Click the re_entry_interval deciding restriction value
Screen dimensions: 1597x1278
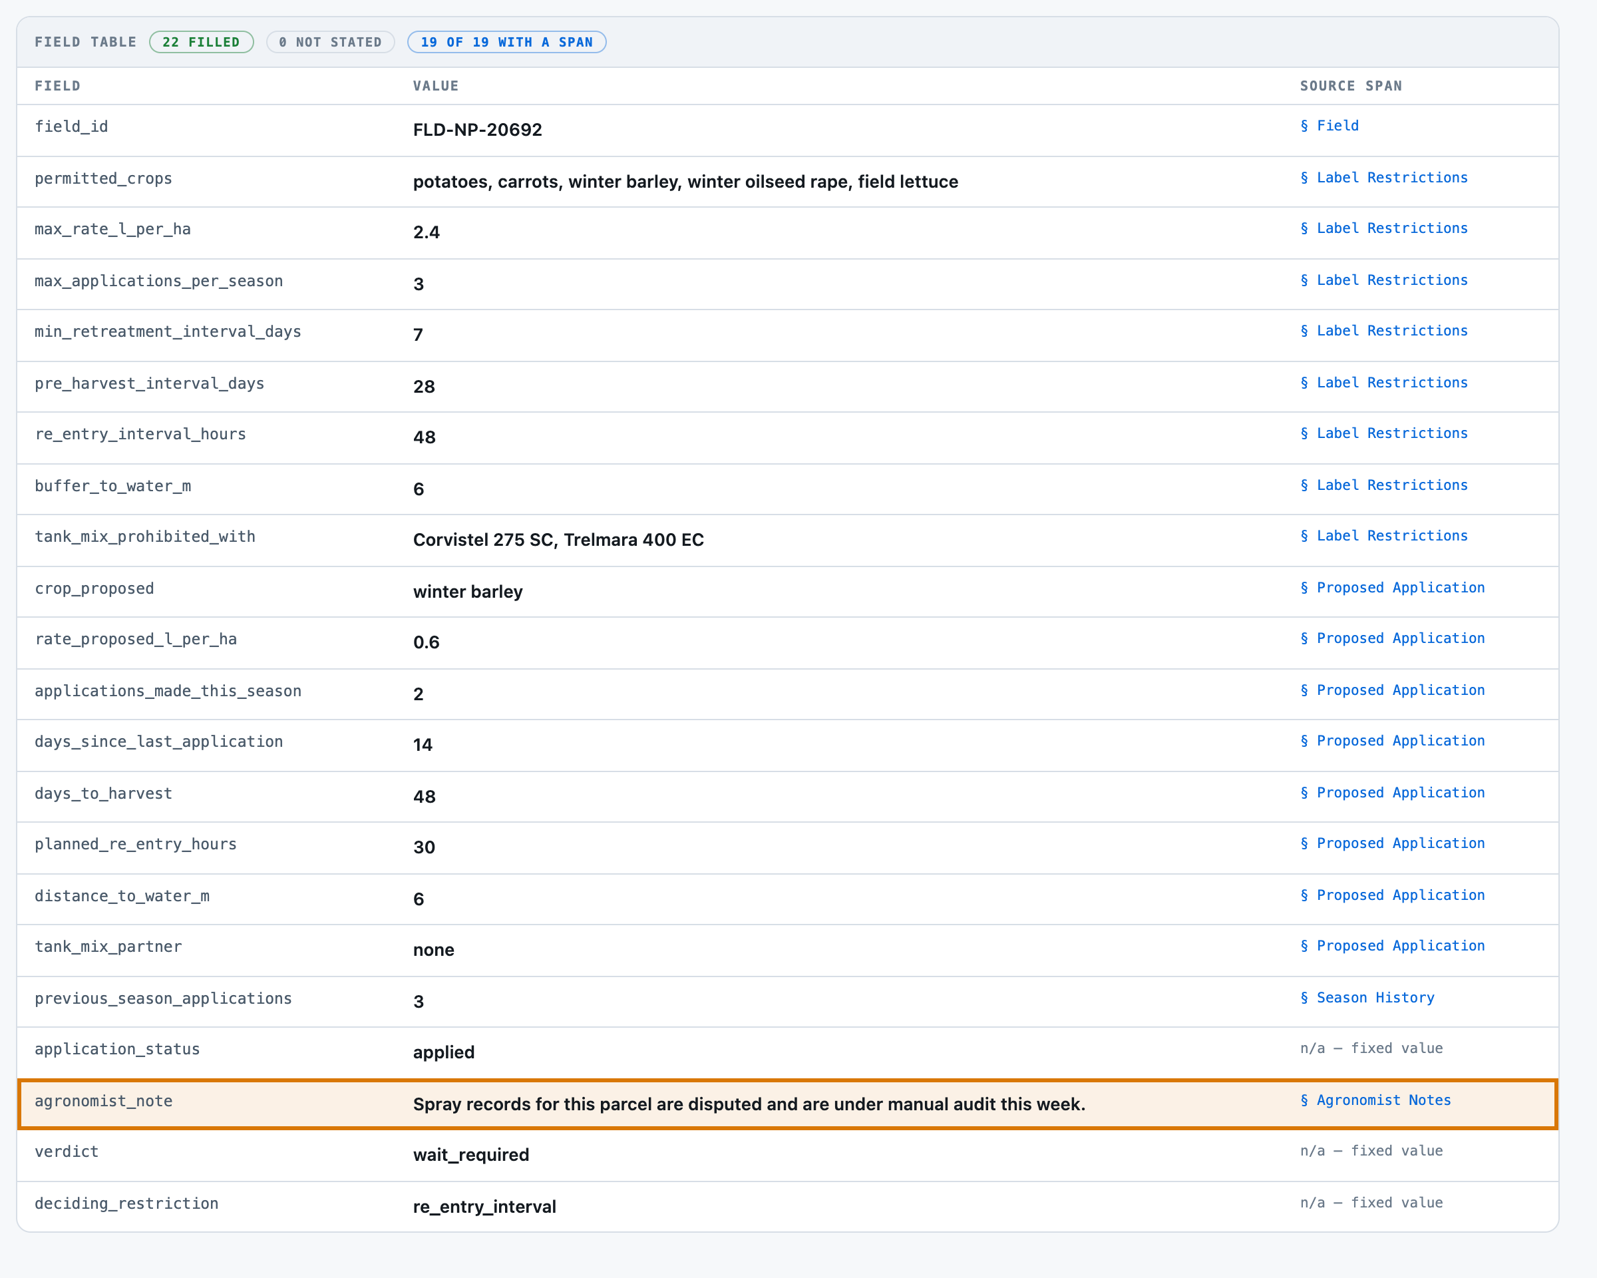[484, 1207]
